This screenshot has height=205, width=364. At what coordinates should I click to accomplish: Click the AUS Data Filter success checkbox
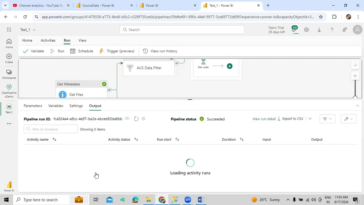[177, 63]
